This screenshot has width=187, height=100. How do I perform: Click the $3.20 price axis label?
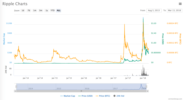coord(154,23)
